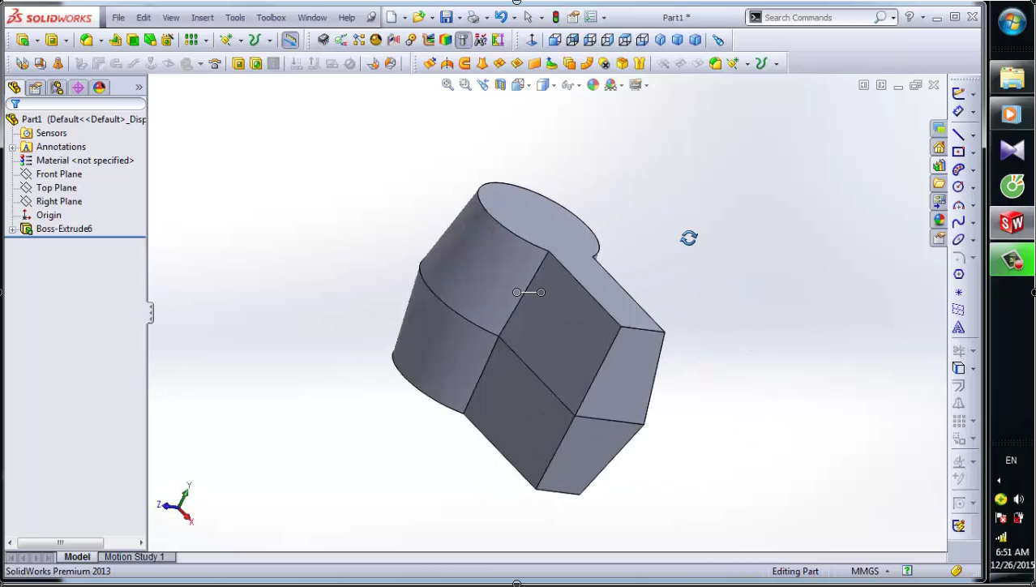The image size is (1036, 587).
Task: Select the Front Plane in the tree
Action: (x=58, y=174)
